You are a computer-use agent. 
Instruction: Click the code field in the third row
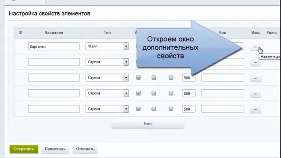pos(223,78)
